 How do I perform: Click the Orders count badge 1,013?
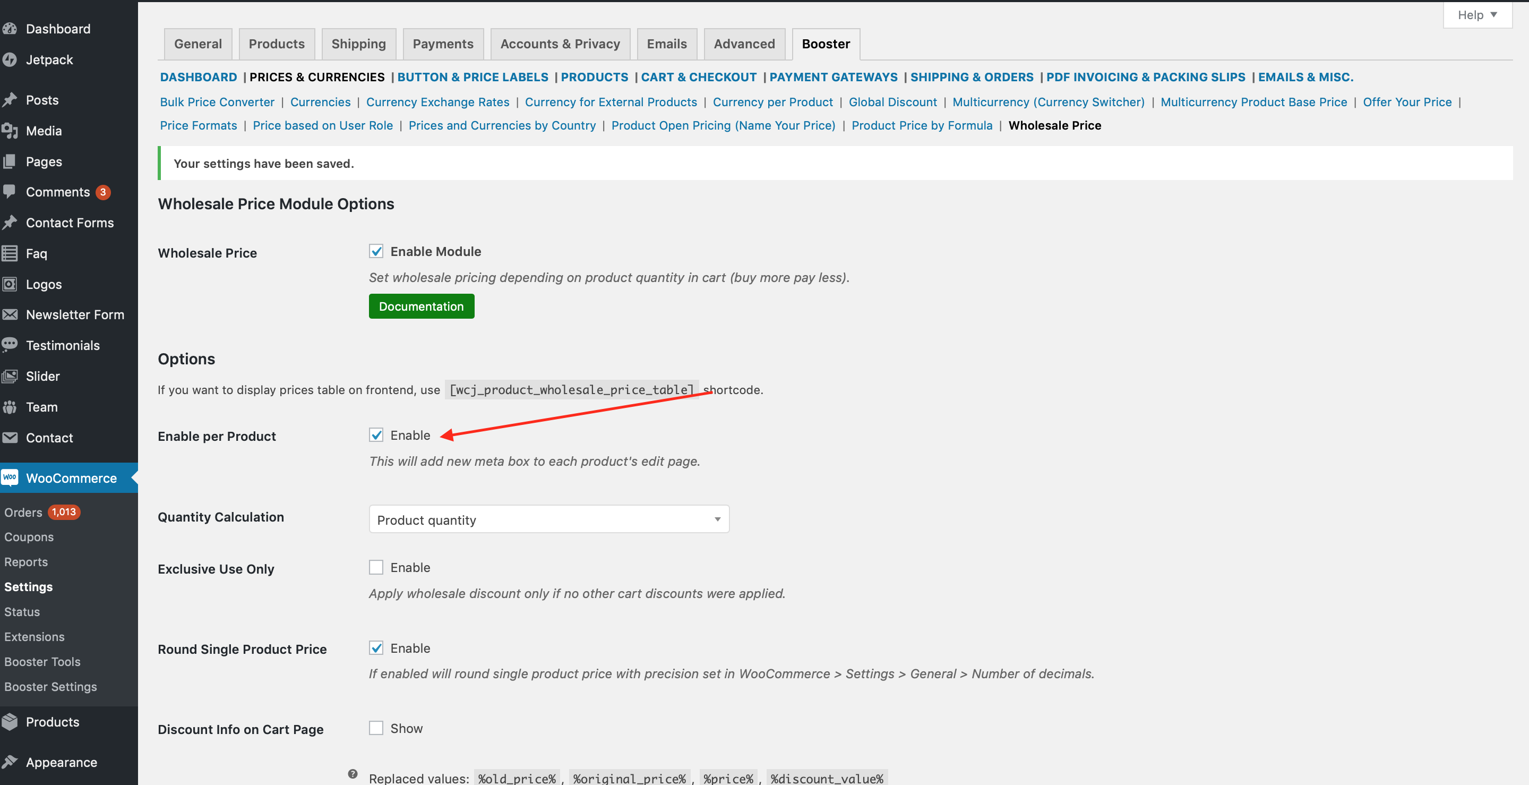coord(64,512)
